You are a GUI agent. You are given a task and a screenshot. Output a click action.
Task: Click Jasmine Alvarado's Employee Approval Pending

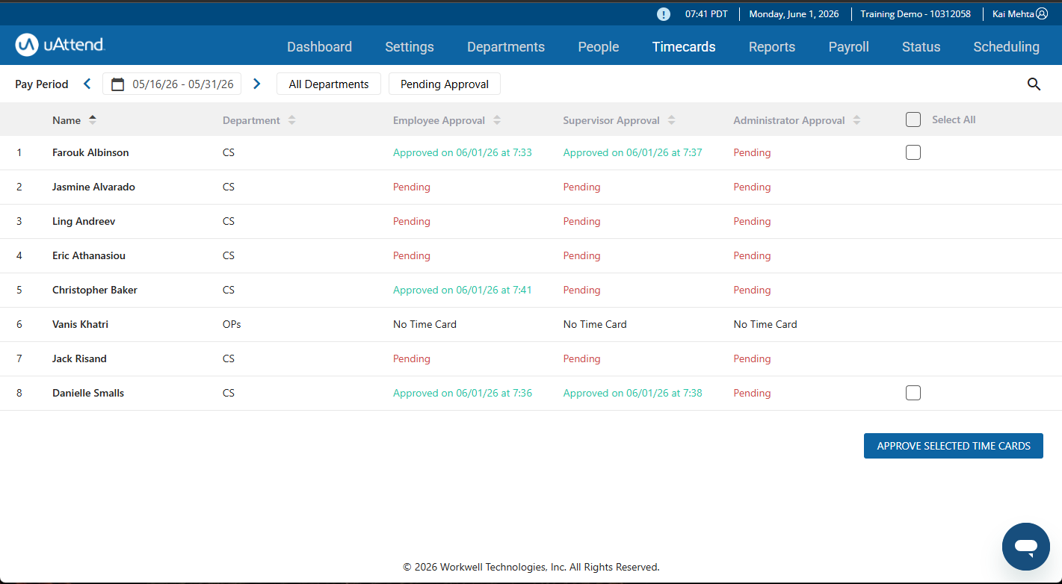pos(412,187)
